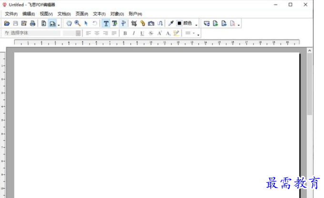Click inside the blank document page
This screenshot has height=198, width=324.
pos(157,125)
